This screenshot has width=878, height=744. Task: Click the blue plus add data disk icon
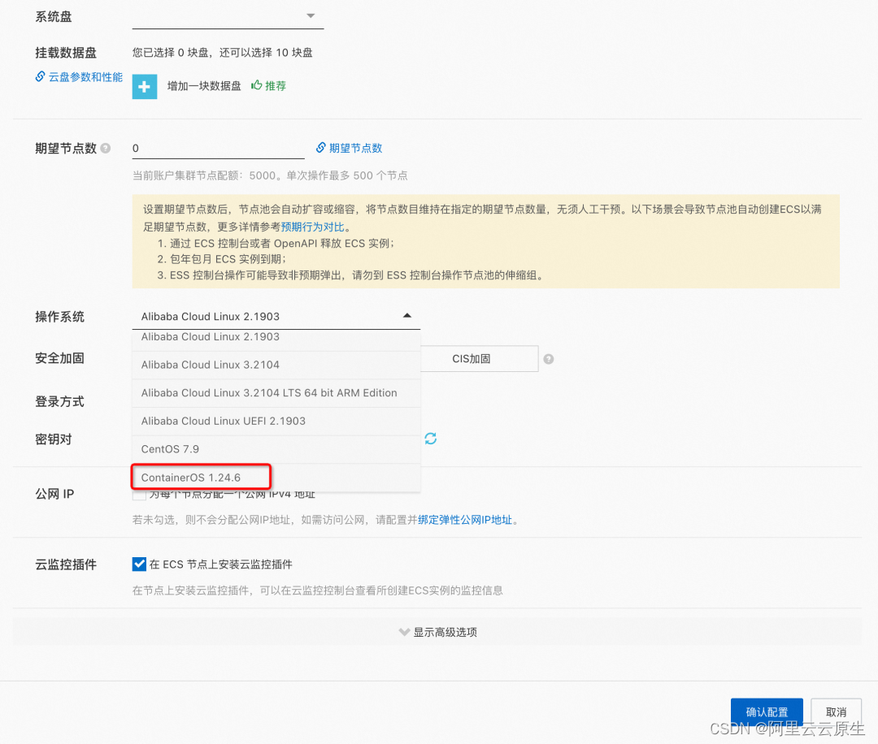coord(145,87)
